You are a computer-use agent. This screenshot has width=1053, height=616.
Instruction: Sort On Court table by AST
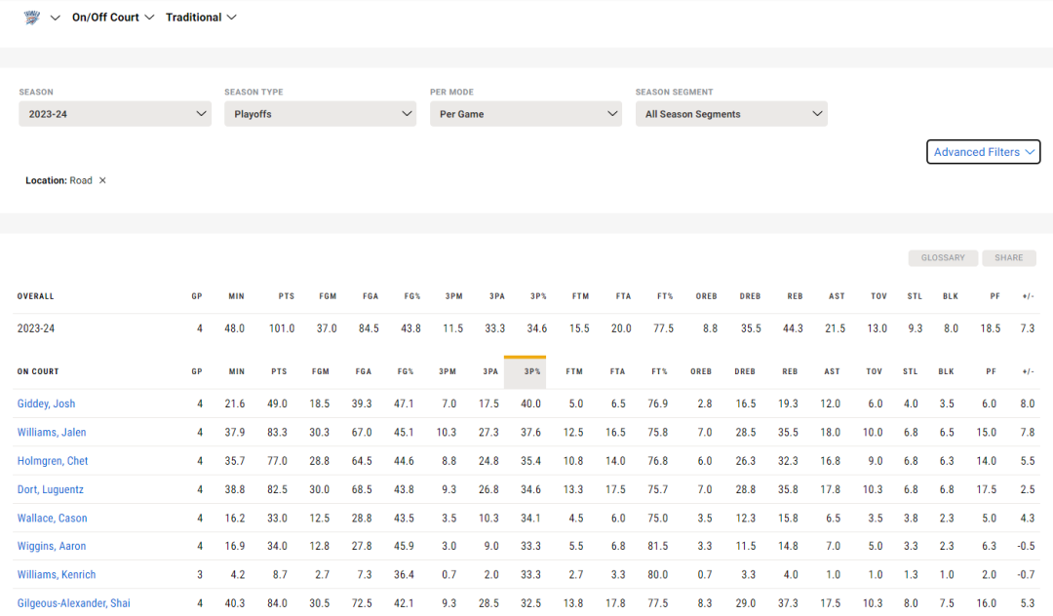(832, 371)
